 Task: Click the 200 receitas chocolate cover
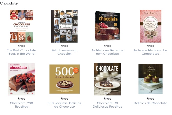pos(21,79)
